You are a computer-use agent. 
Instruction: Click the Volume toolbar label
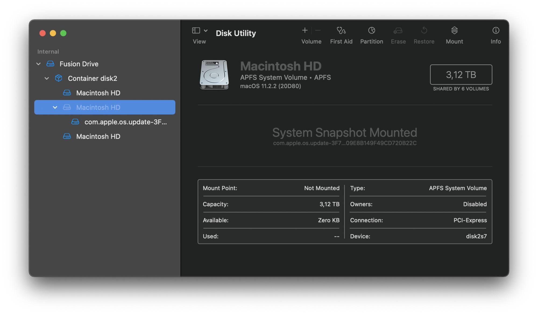click(x=311, y=42)
